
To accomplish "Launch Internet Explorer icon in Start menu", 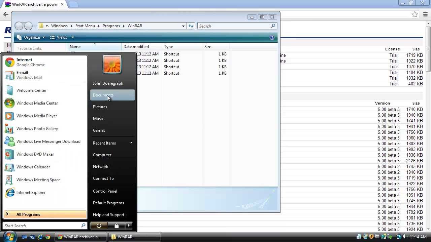I will click(x=10, y=193).
